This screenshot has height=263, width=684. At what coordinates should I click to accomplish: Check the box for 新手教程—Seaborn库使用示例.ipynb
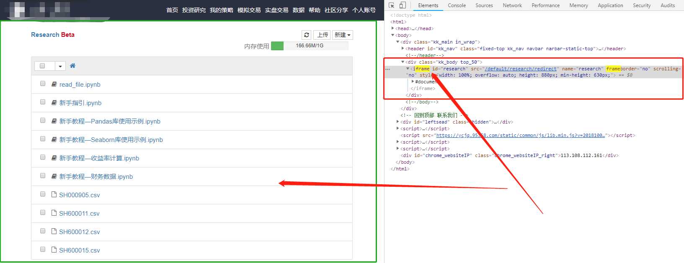tap(43, 139)
